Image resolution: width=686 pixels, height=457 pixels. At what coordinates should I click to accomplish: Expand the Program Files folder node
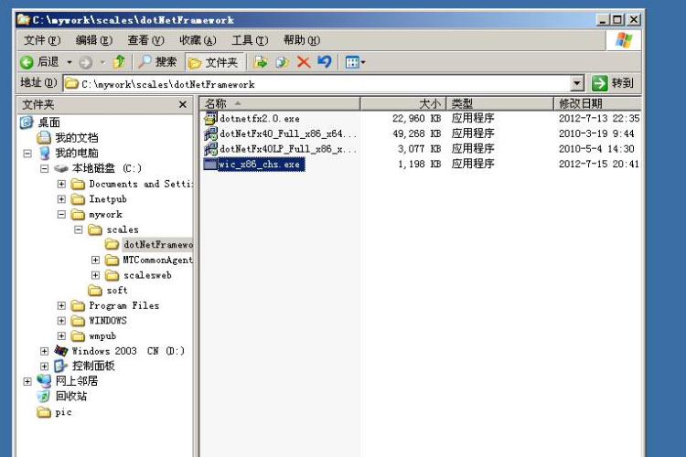61,305
